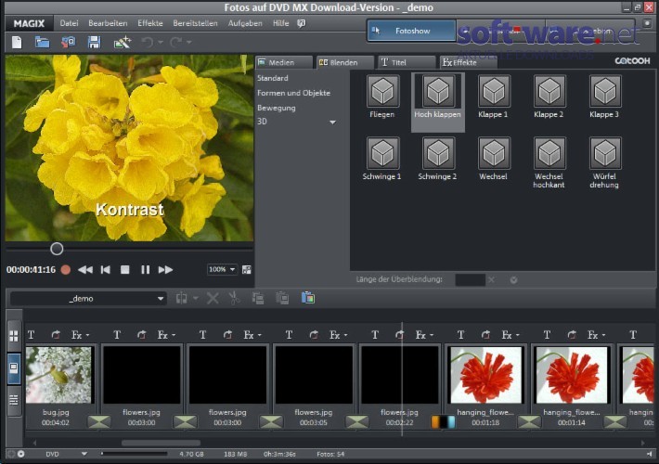Switch to the Titel tab
The height and width of the screenshot is (464, 659).
coord(407,62)
